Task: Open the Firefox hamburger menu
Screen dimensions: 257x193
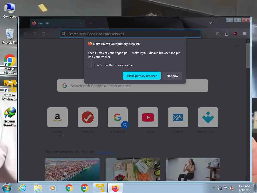Action: pos(244,34)
